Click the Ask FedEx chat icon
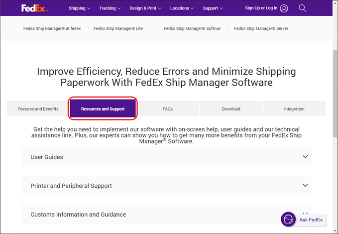 (x=288, y=220)
